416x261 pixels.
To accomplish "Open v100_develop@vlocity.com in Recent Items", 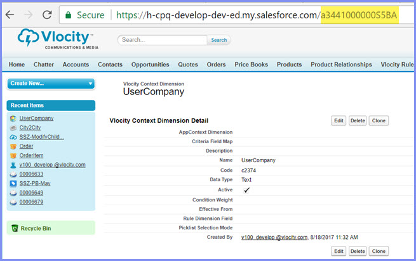I will [x=52, y=165].
